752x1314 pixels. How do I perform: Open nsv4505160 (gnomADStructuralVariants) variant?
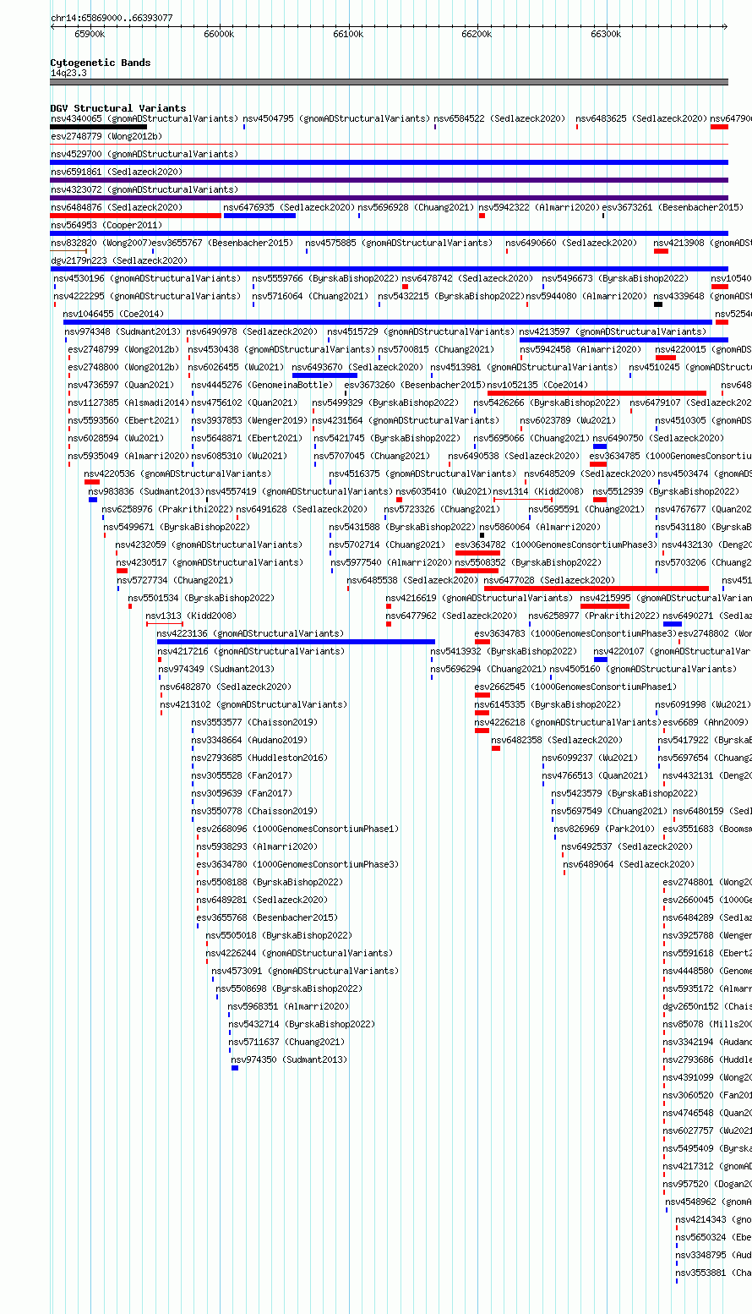click(643, 669)
